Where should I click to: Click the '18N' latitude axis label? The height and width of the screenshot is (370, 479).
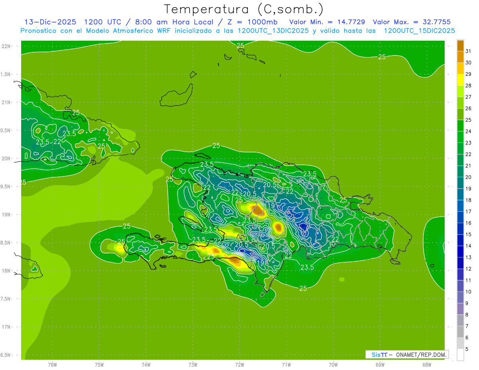pos(7,271)
